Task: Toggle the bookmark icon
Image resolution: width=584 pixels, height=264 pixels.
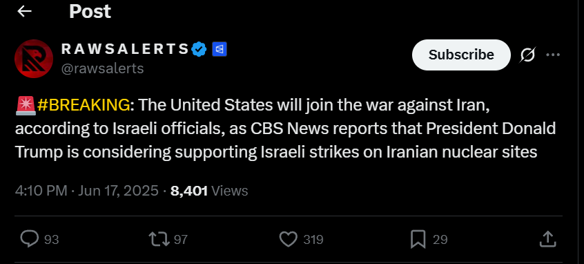Action: [418, 239]
